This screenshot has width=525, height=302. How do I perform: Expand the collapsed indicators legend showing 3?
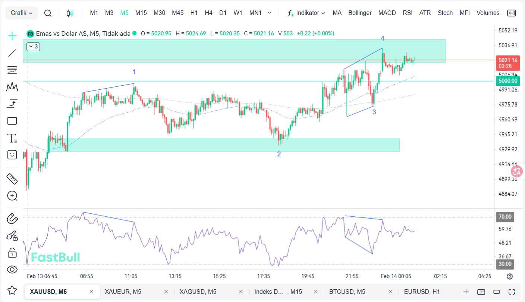pos(33,47)
